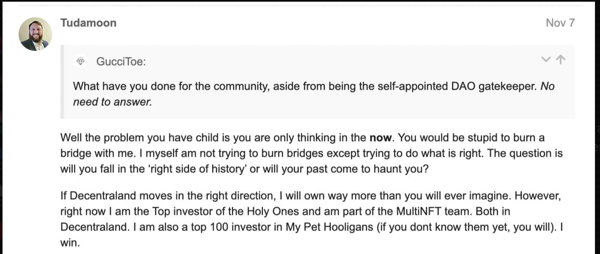This screenshot has height=254, width=600.
Task: Open the Nov 7 post date link
Action: (x=560, y=23)
